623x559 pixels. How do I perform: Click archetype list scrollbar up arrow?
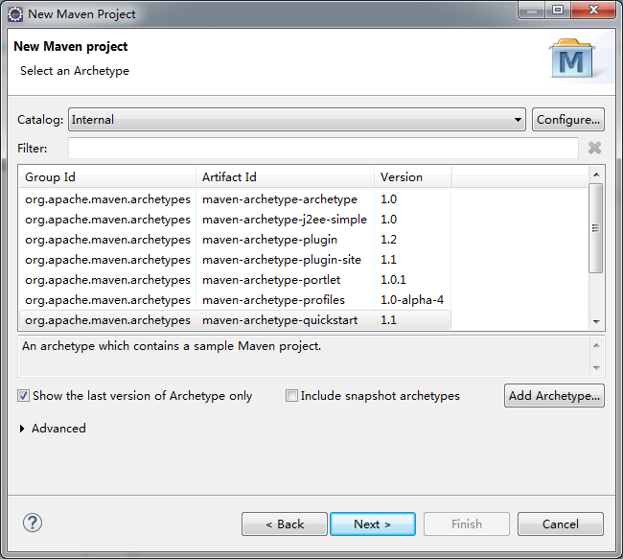point(596,175)
